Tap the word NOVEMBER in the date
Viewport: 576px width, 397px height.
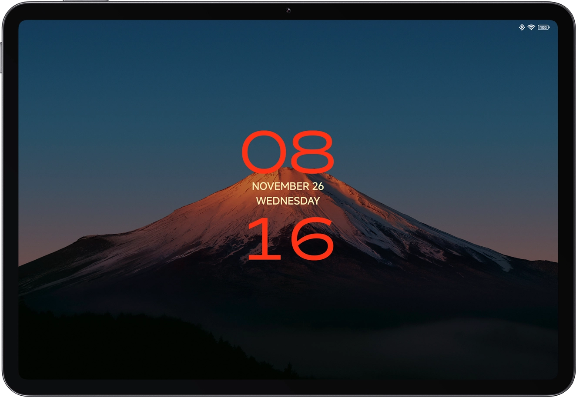point(280,186)
